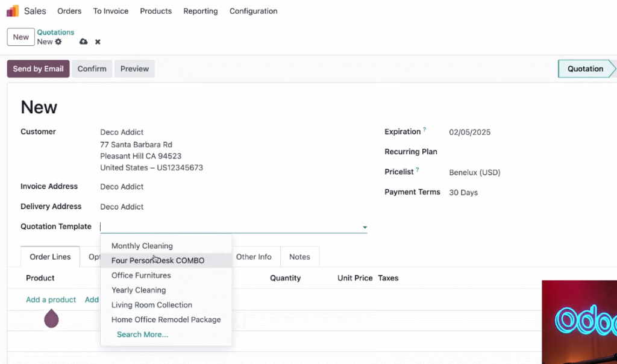Confirm the quotation
617x364 pixels.
click(92, 69)
